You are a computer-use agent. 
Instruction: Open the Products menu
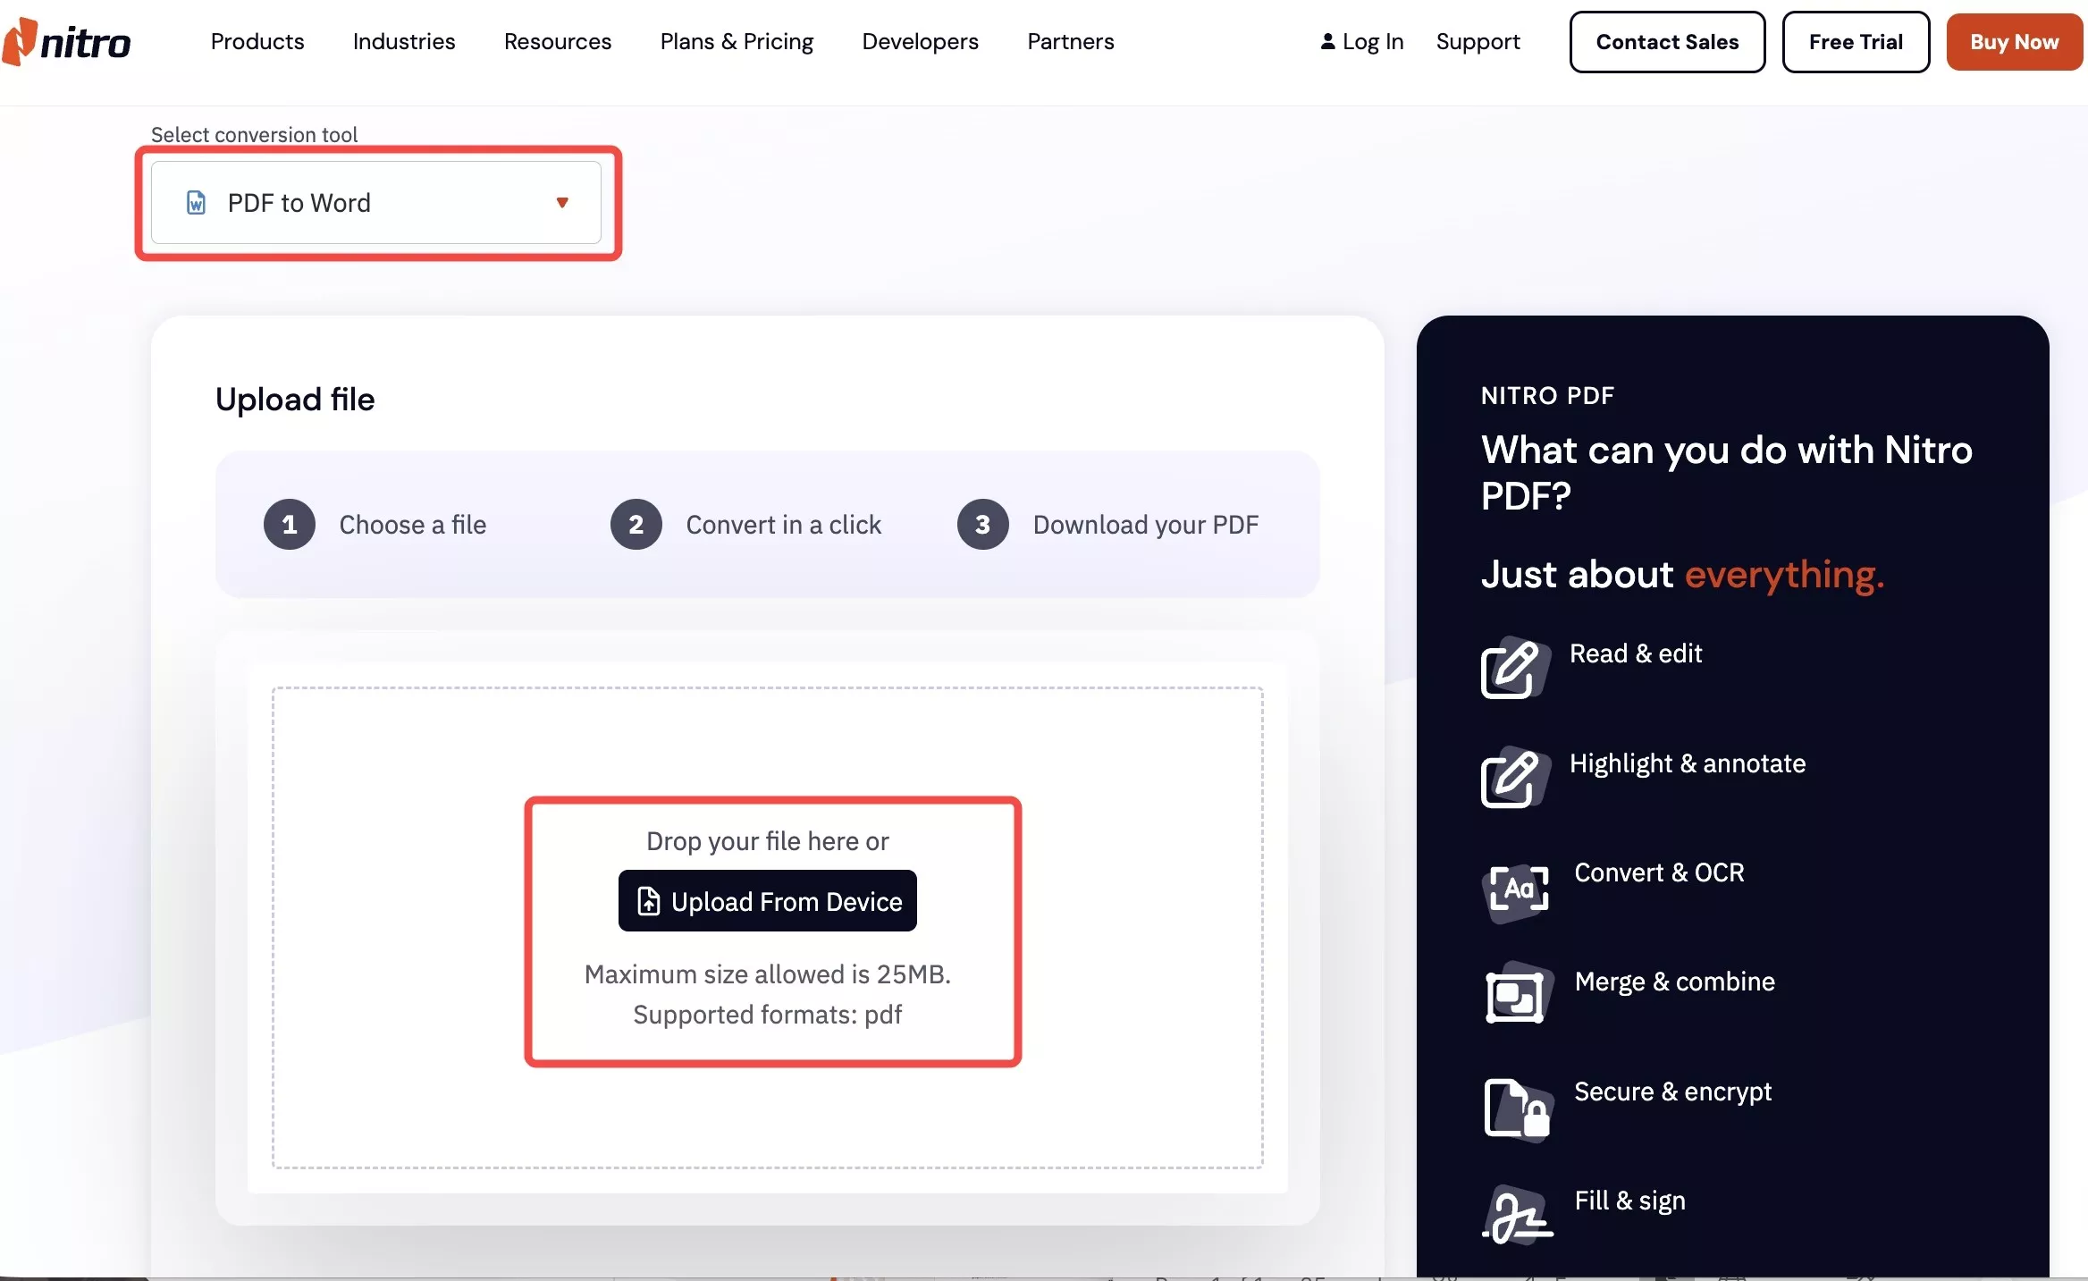(257, 41)
